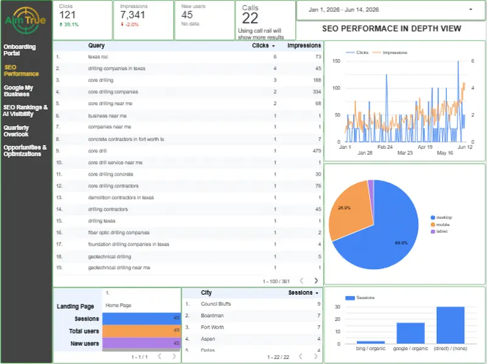Click the purple New users bar
This screenshot has width=487, height=364.
coord(141,343)
